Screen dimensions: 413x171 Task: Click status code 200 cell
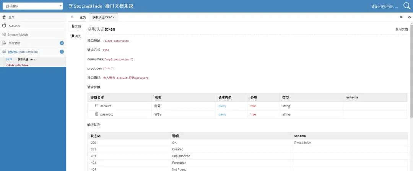click(x=128, y=143)
